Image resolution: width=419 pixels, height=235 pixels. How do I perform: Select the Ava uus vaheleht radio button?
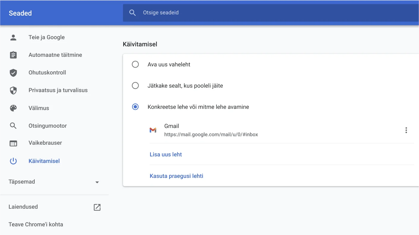(x=135, y=64)
